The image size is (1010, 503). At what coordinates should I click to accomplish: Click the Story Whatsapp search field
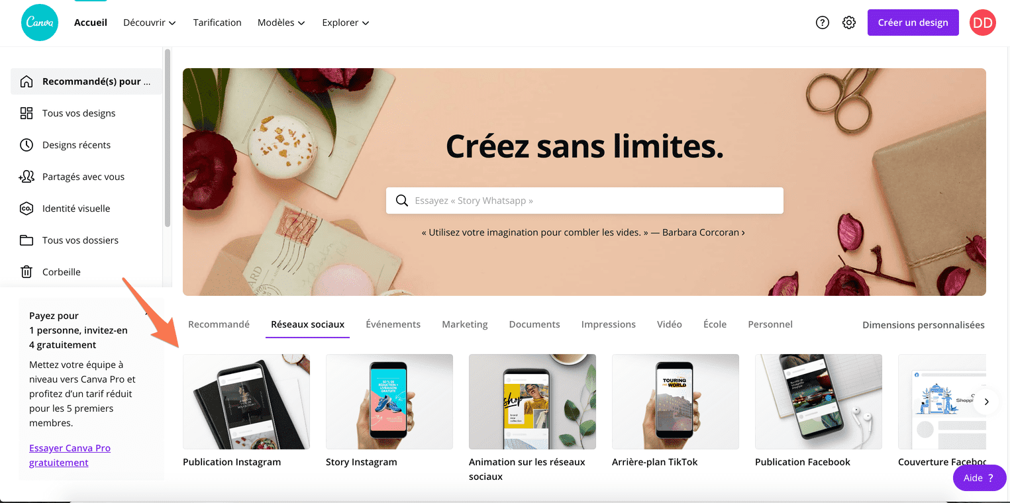click(x=585, y=201)
